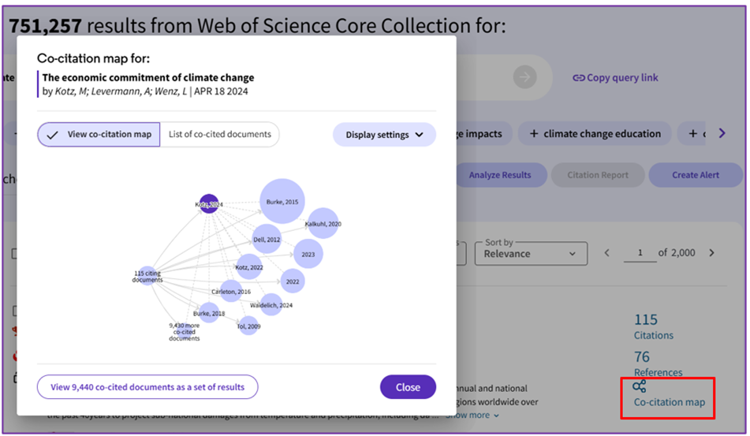Open the 115 Citations link
Viewport: 750px width, 436px height.
click(646, 319)
